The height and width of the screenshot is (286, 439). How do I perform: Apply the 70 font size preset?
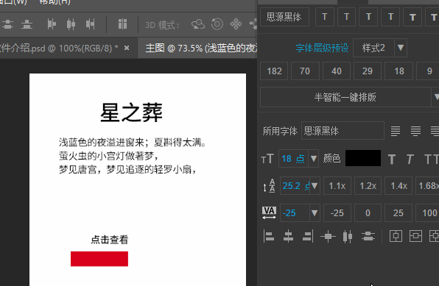(305, 71)
